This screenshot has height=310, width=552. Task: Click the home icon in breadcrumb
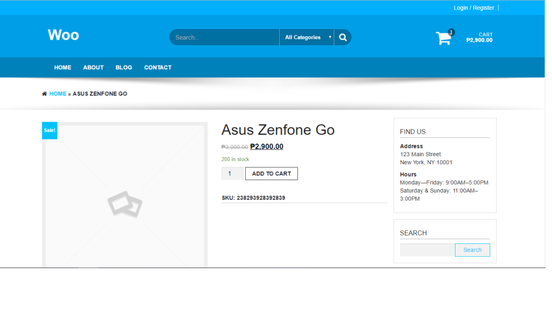(44, 94)
